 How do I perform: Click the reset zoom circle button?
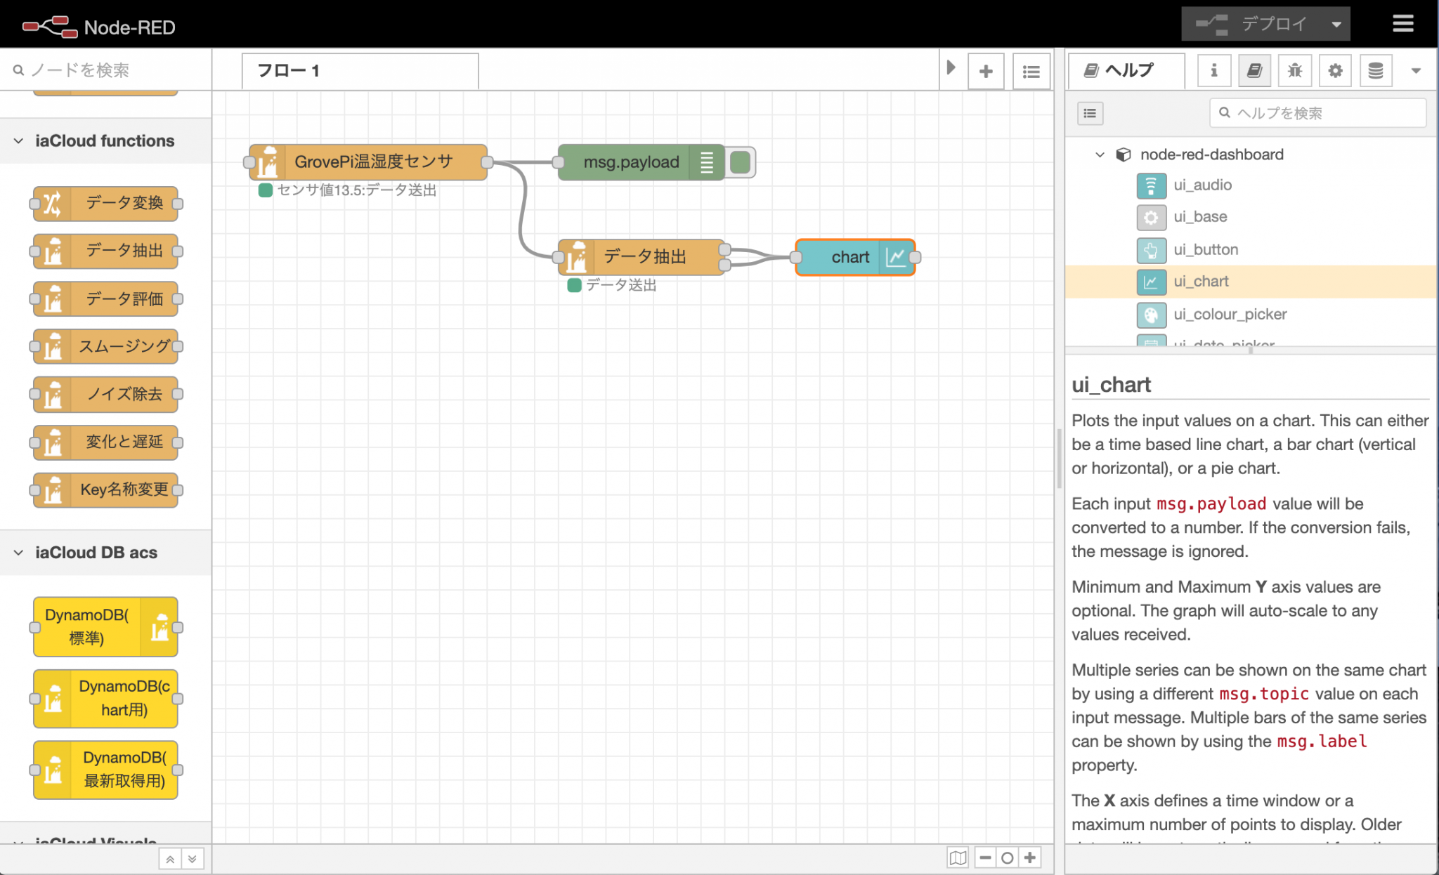pyautogui.click(x=1007, y=857)
